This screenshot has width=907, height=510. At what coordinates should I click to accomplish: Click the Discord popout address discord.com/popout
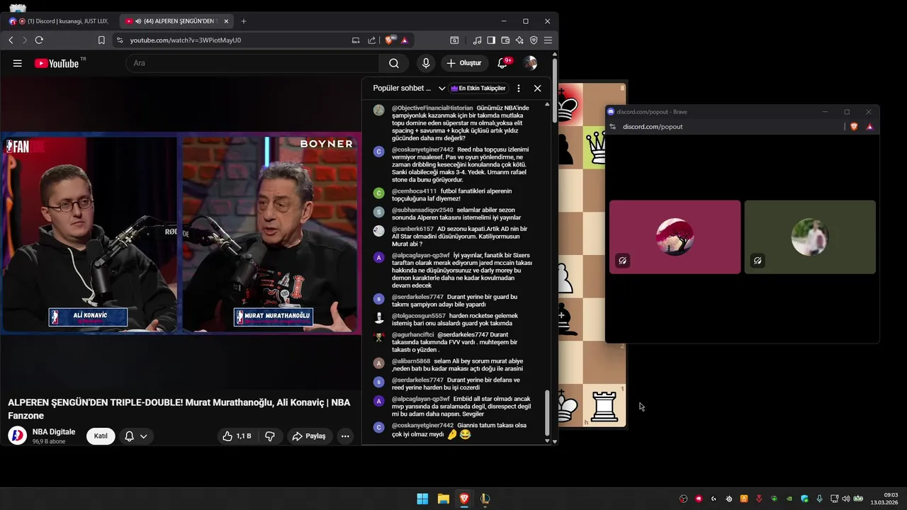click(x=653, y=127)
